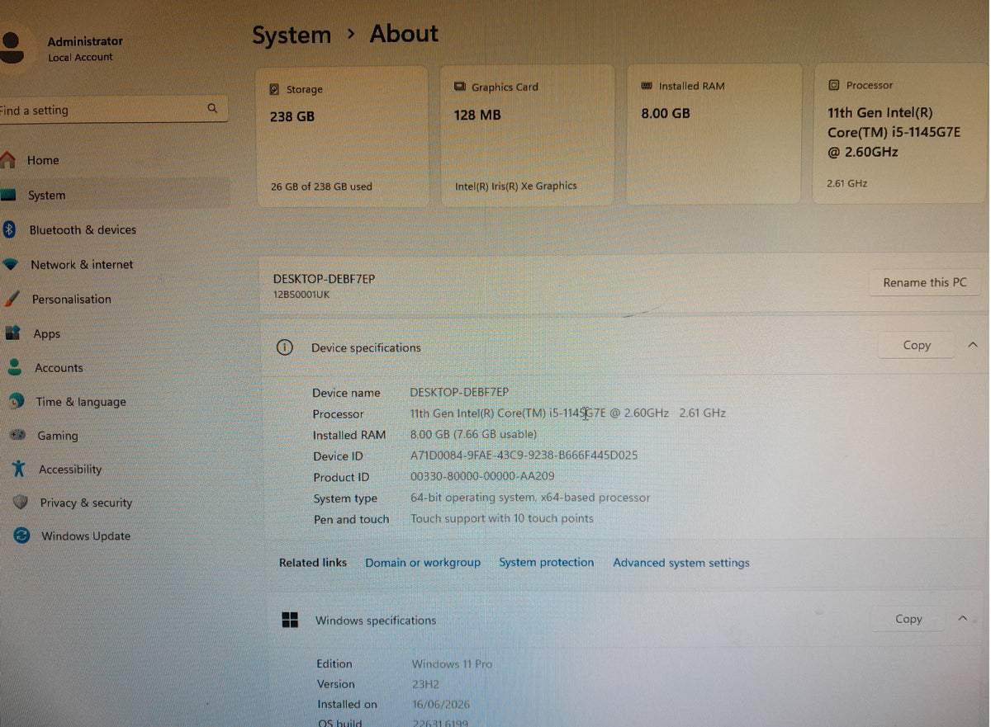Click the Windows logo beside Windows specifications
Image resolution: width=991 pixels, height=727 pixels.
coord(290,621)
